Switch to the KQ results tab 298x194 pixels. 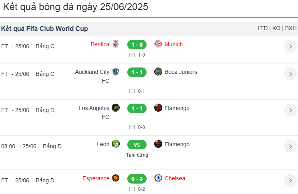click(x=276, y=28)
